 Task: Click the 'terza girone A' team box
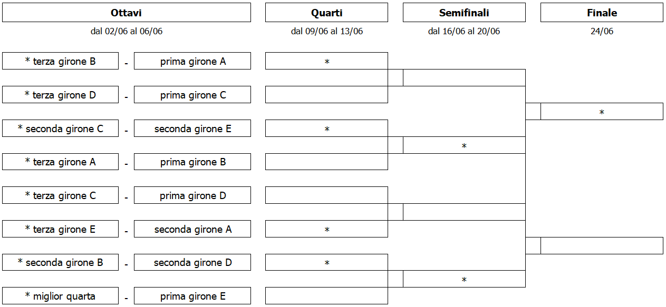coord(60,162)
